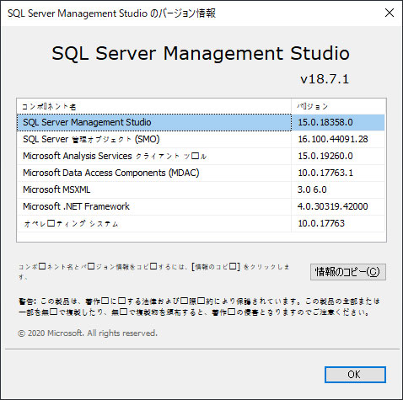Screen dimensions: 403x400
Task: Click version value 15.0.19260.0
Action: [x=325, y=156]
